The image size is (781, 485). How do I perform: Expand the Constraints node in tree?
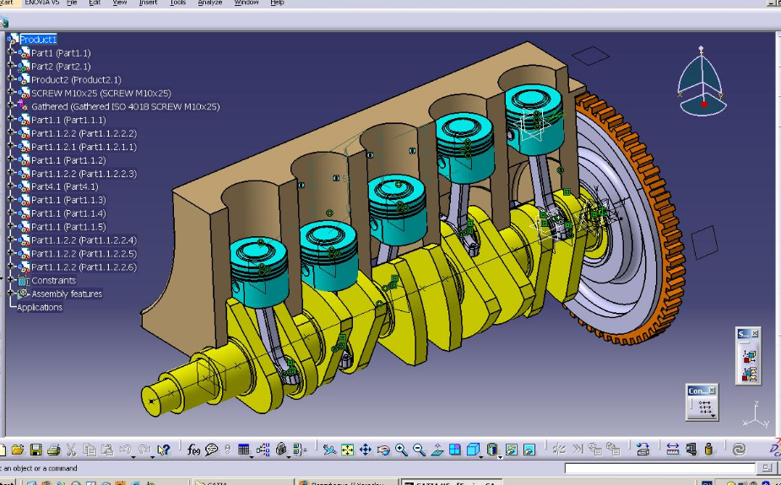[x=11, y=280]
